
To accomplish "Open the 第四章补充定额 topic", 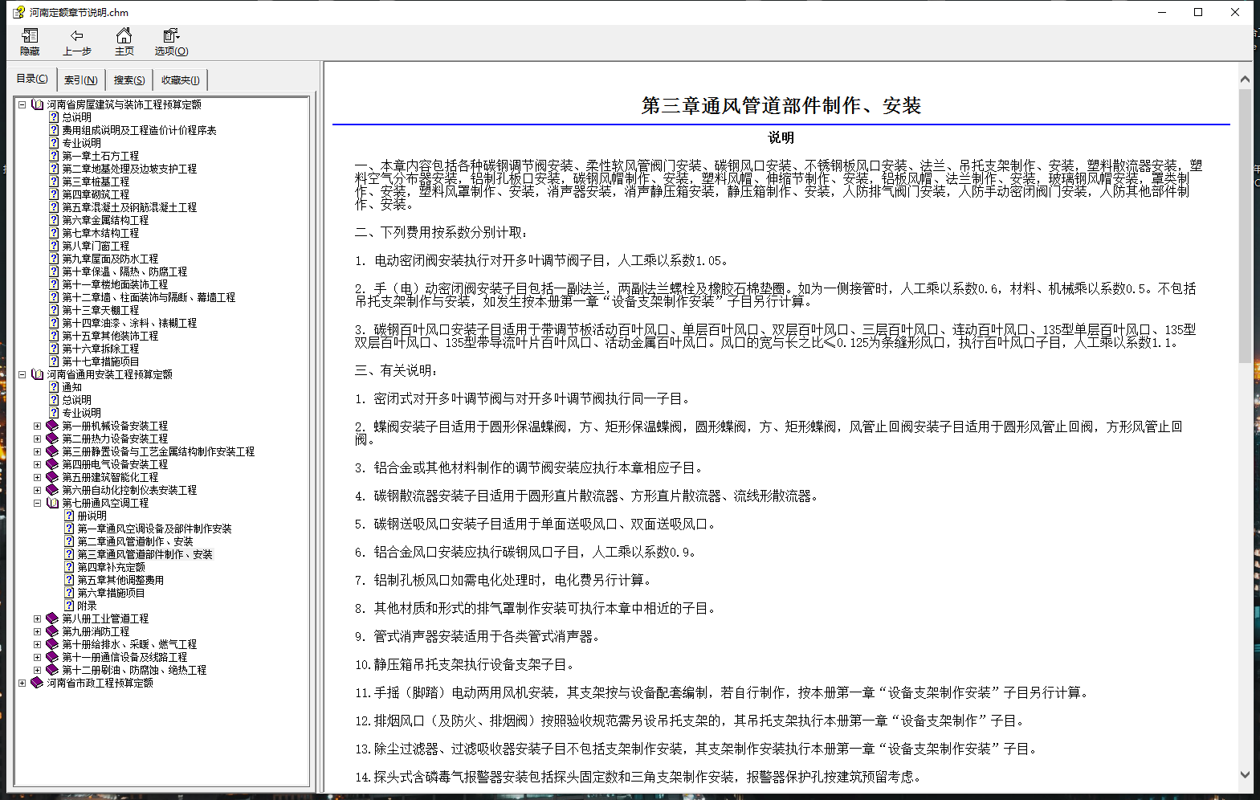I will tap(111, 567).
